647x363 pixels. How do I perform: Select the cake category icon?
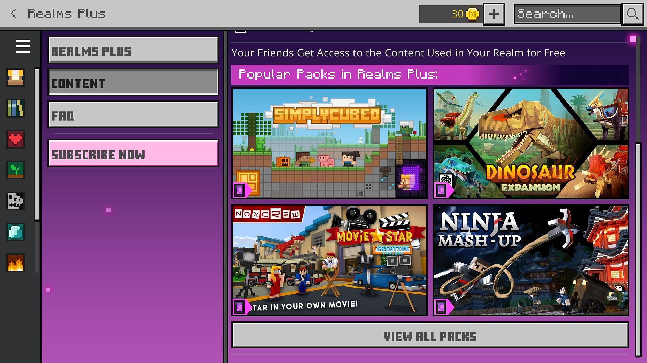pos(16,77)
